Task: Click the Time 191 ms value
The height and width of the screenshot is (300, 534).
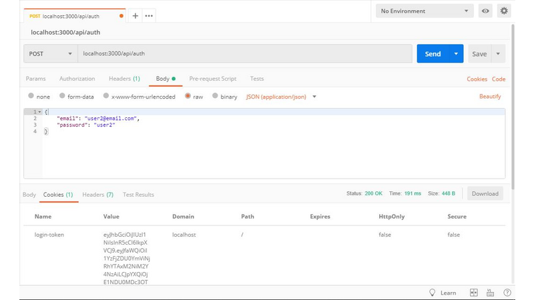Action: [413, 193]
